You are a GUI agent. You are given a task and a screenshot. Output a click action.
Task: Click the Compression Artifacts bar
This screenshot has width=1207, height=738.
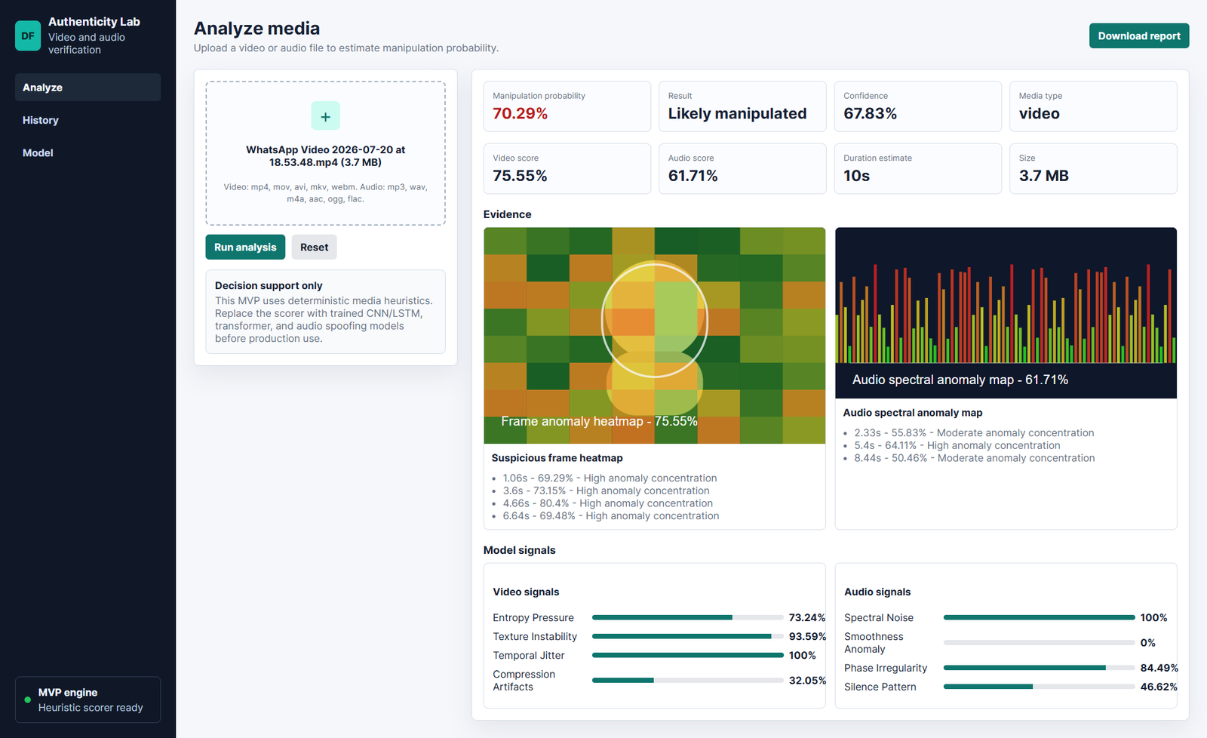pyautogui.click(x=688, y=681)
